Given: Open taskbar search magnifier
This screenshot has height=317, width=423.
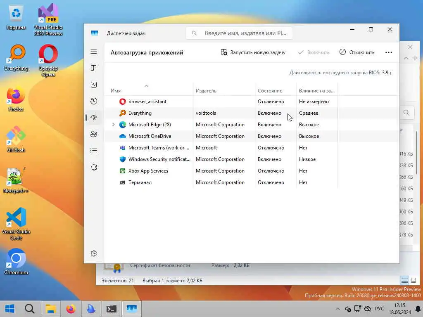Looking at the screenshot, I should [x=30, y=309].
